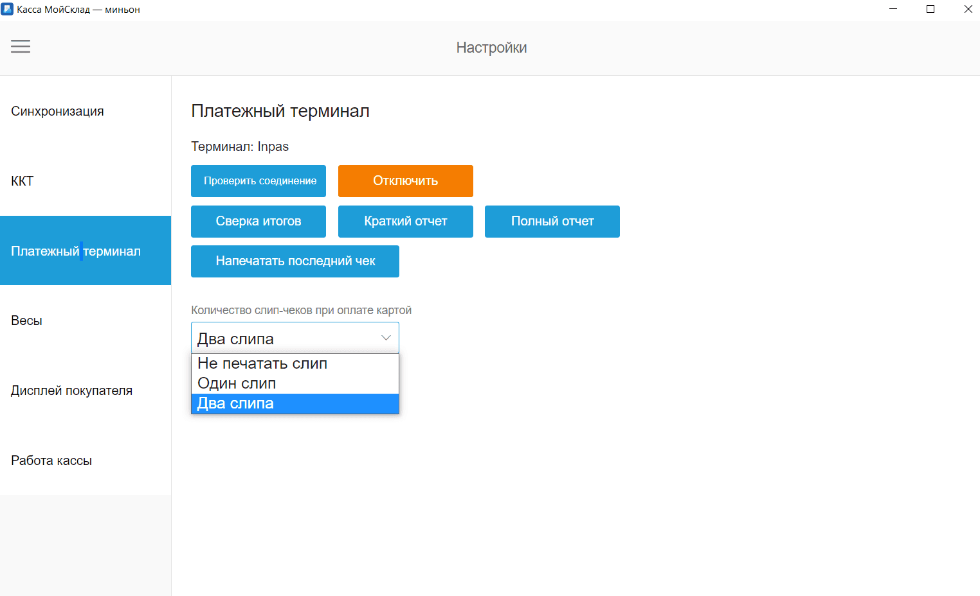The height and width of the screenshot is (596, 980).
Task: Open the Синхронизация settings section
Action: [x=57, y=110]
